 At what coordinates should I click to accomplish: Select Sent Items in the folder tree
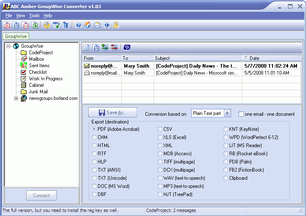point(39,66)
